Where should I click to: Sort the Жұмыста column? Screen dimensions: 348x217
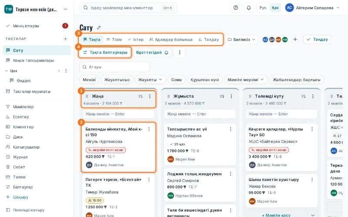pyautogui.click(x=222, y=96)
